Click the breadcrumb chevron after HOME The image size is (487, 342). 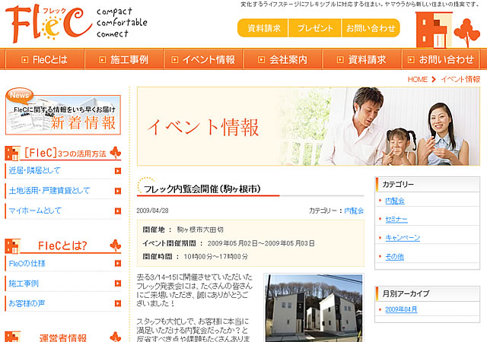pos(434,80)
